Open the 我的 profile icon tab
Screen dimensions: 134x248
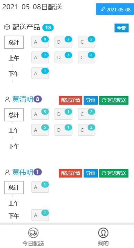(x=103, y=233)
